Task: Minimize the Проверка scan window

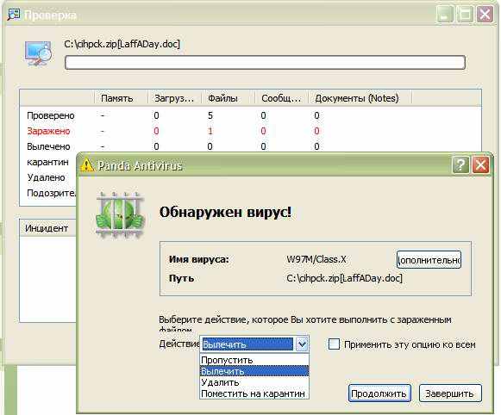Action: tap(445, 15)
